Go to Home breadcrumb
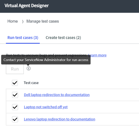 (x=13, y=21)
